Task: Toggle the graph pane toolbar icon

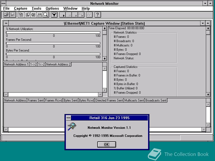Action: 21,15
